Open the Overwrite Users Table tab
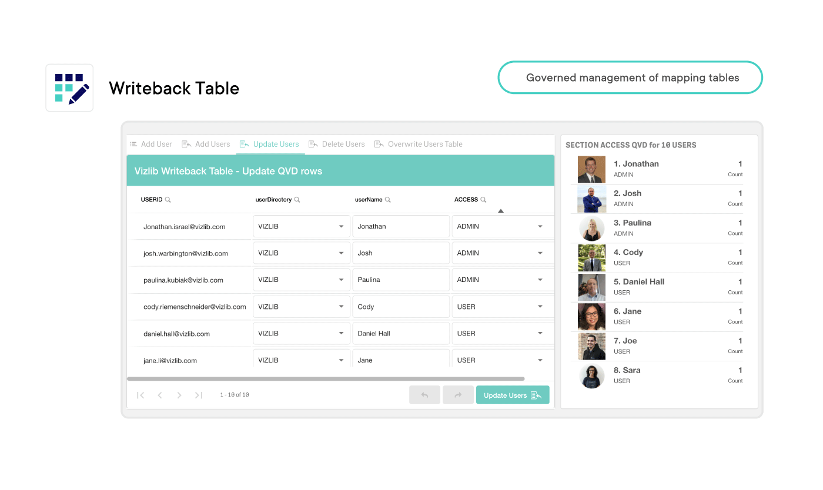 [419, 145]
